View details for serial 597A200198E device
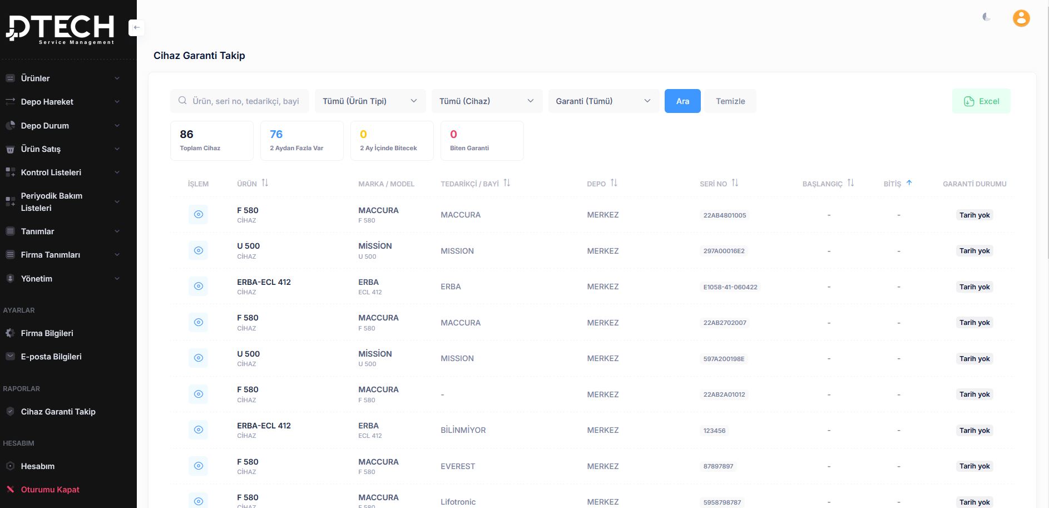 pyautogui.click(x=199, y=358)
